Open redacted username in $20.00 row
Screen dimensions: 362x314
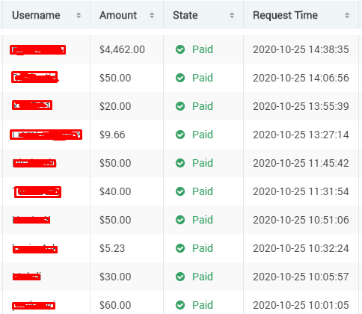point(32,105)
